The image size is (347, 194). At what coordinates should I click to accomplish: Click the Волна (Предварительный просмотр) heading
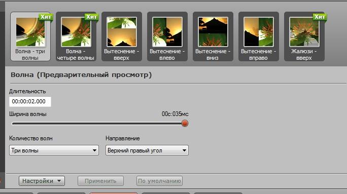(x=81, y=75)
